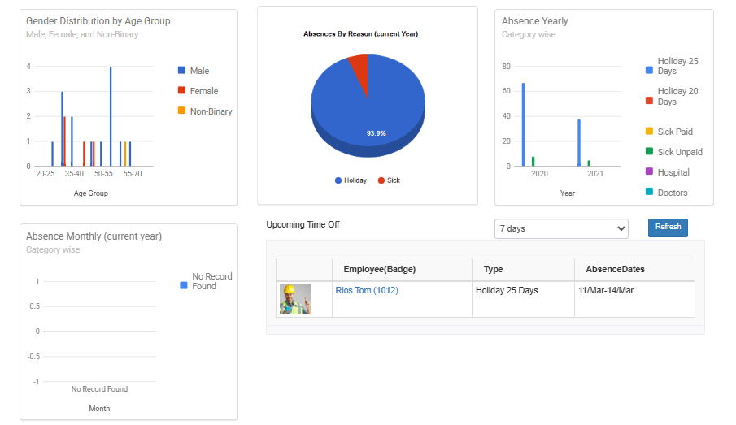Click the Hospital purple legend marker
Image resolution: width=736 pixels, height=425 pixels.
[649, 171]
